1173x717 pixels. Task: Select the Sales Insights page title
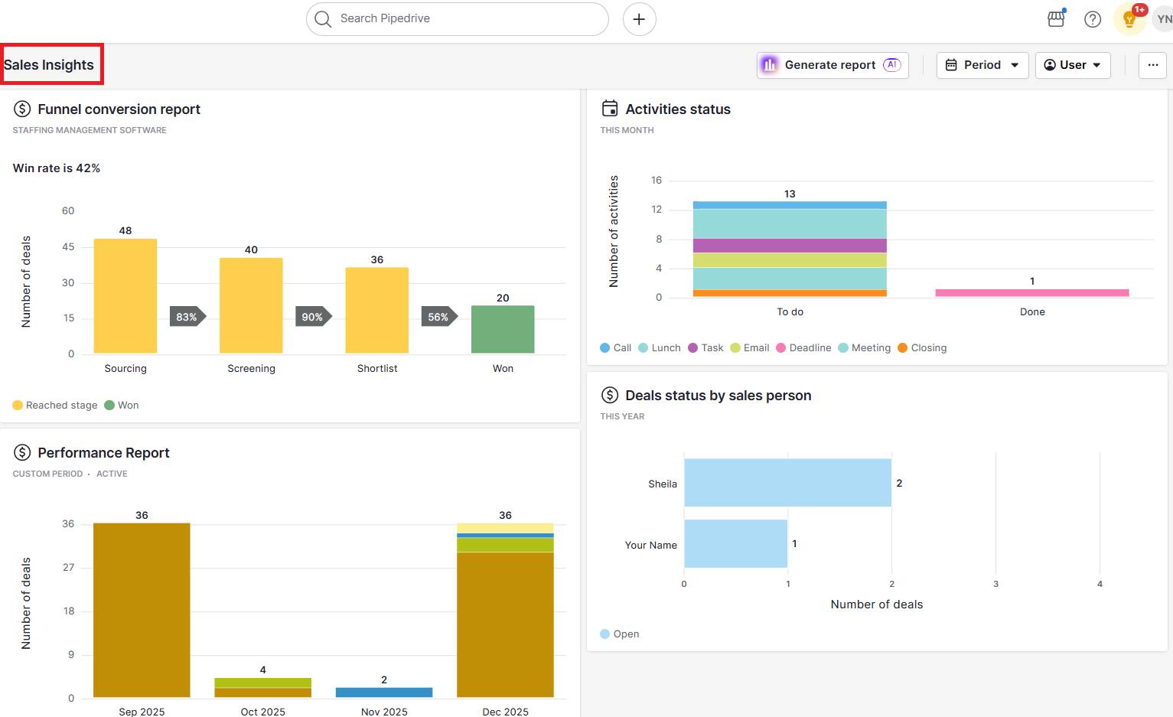48,64
